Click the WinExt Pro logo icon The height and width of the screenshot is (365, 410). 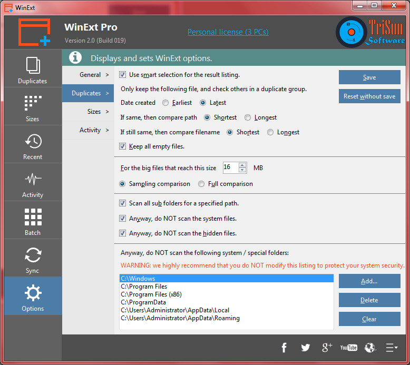click(x=34, y=32)
